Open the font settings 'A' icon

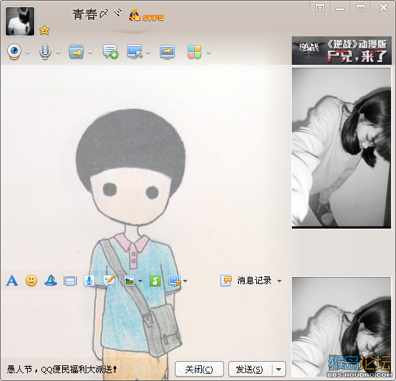pyautogui.click(x=12, y=281)
